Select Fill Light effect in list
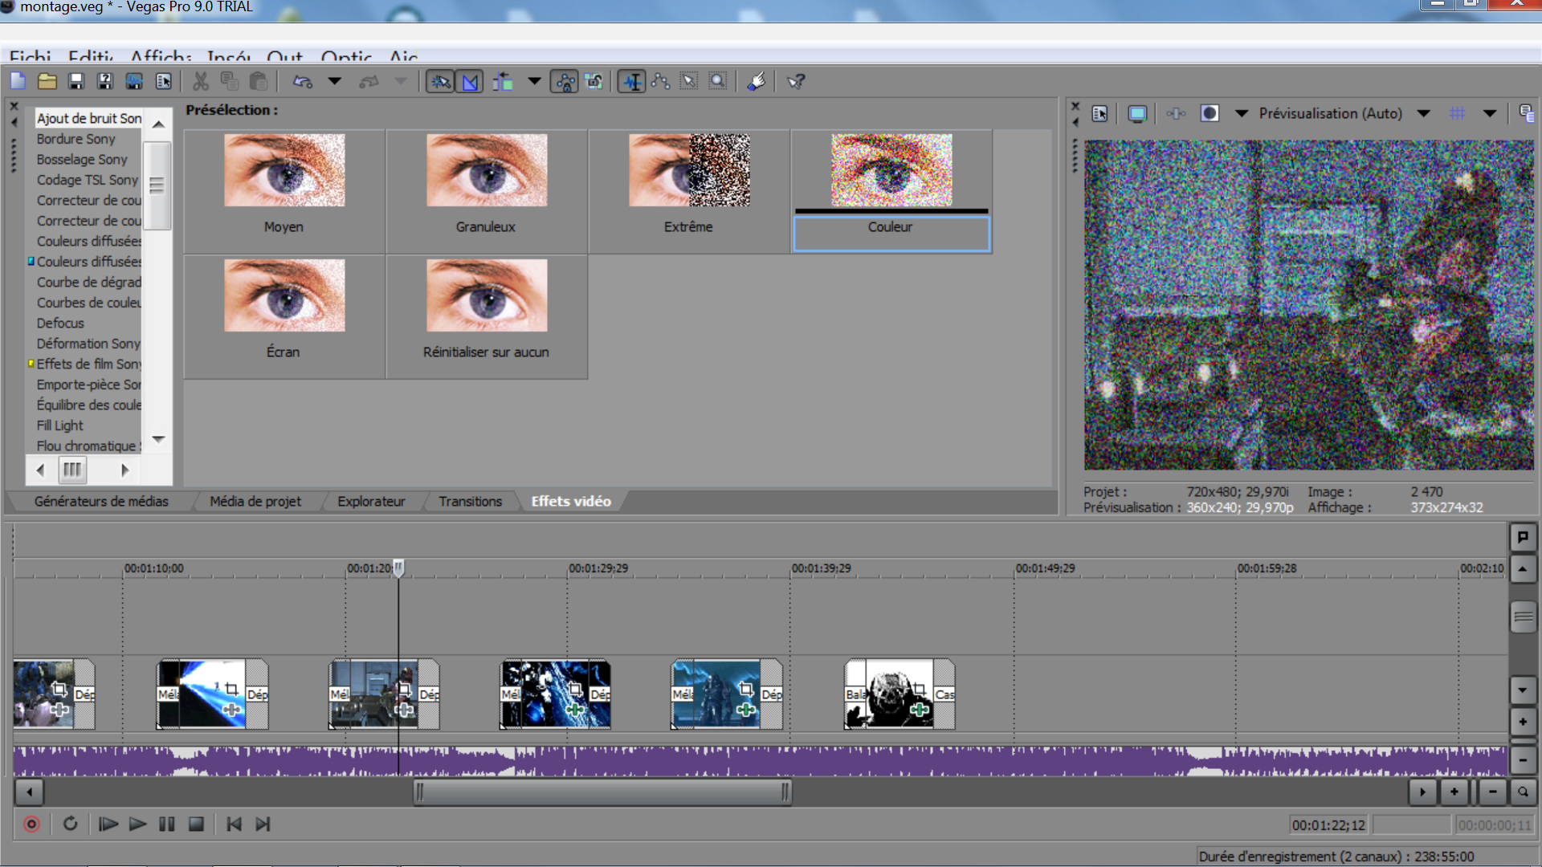 pyautogui.click(x=60, y=425)
